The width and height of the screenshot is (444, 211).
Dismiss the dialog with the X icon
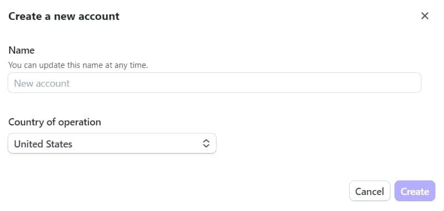click(425, 16)
